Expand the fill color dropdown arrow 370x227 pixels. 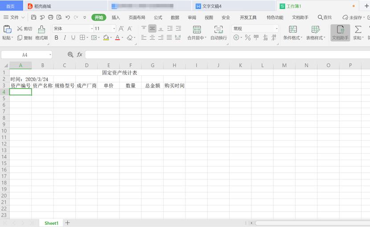tap(111, 37)
